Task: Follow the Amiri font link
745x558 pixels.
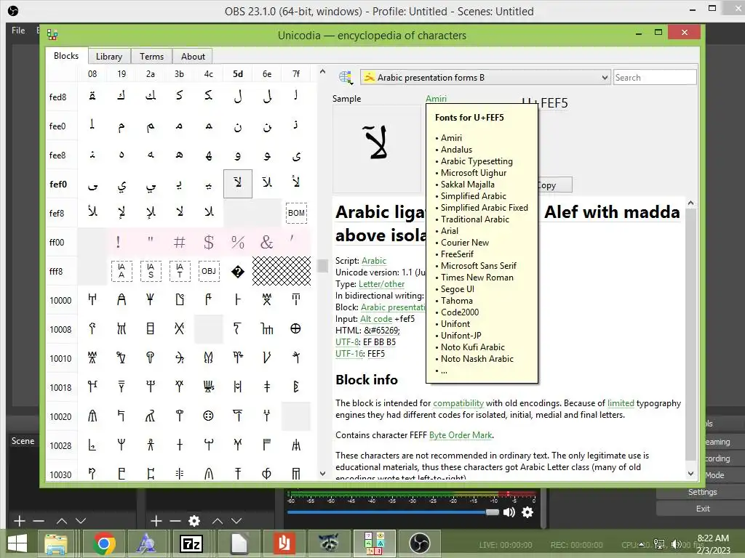Action: [x=436, y=98]
